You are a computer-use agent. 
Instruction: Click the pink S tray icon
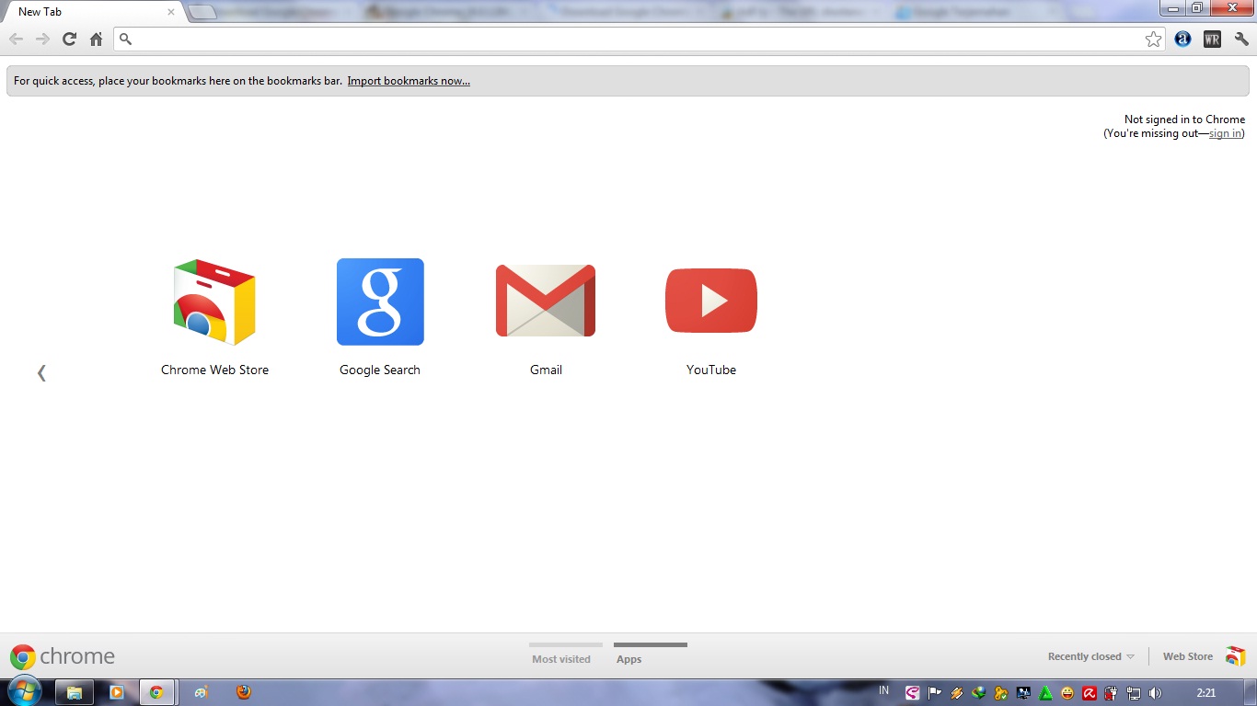coord(913,693)
